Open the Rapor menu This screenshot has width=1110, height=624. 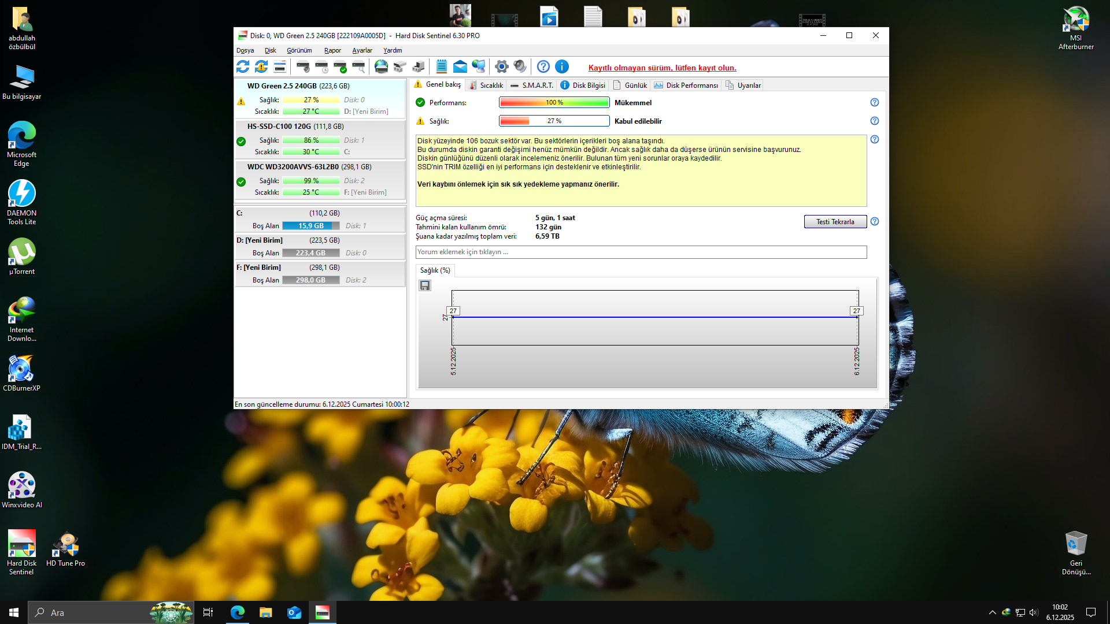[x=332, y=50]
